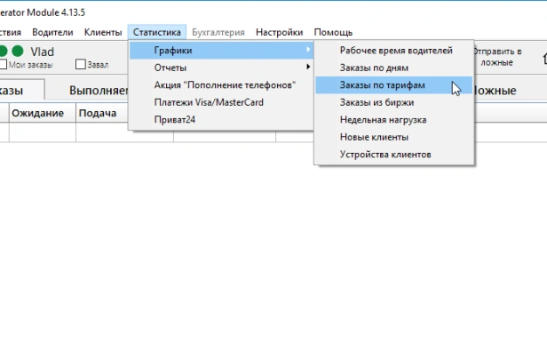Switch to the Выполняем tab
The image size is (547, 360).
point(99,91)
